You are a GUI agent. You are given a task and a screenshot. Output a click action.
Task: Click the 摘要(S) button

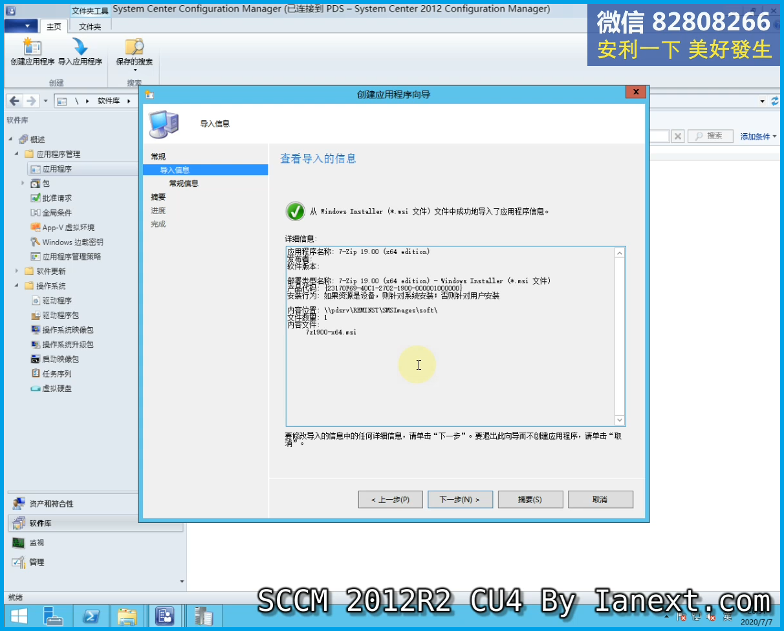click(x=530, y=500)
